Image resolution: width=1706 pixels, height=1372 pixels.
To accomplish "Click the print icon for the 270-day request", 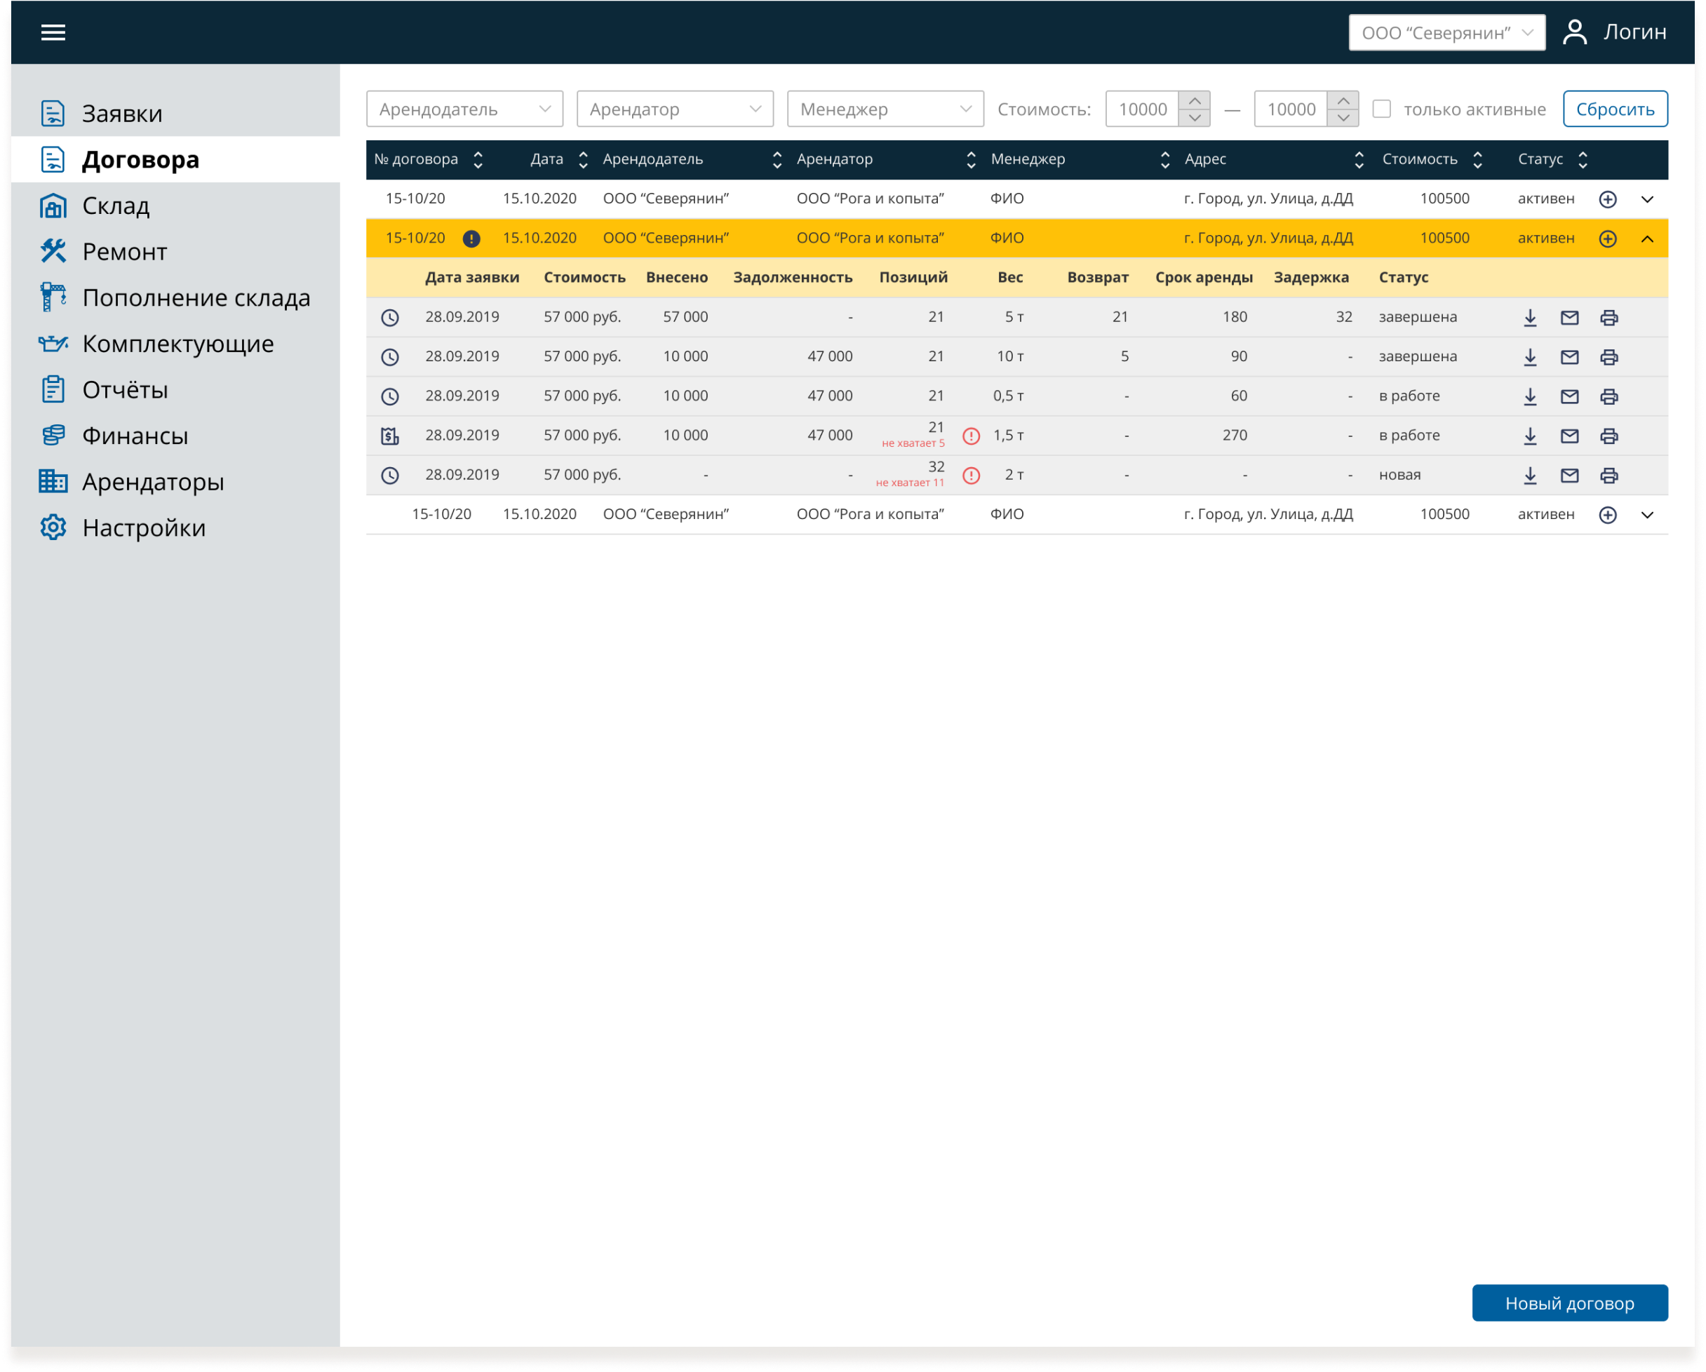I will coord(1608,436).
